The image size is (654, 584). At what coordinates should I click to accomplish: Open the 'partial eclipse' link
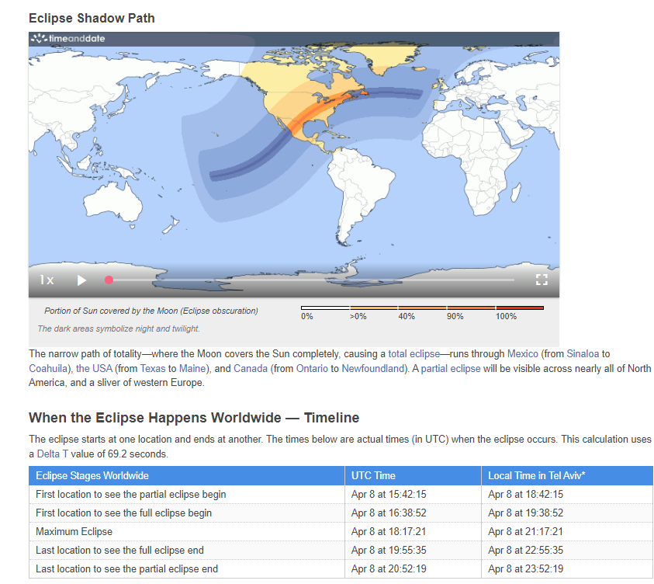(451, 369)
